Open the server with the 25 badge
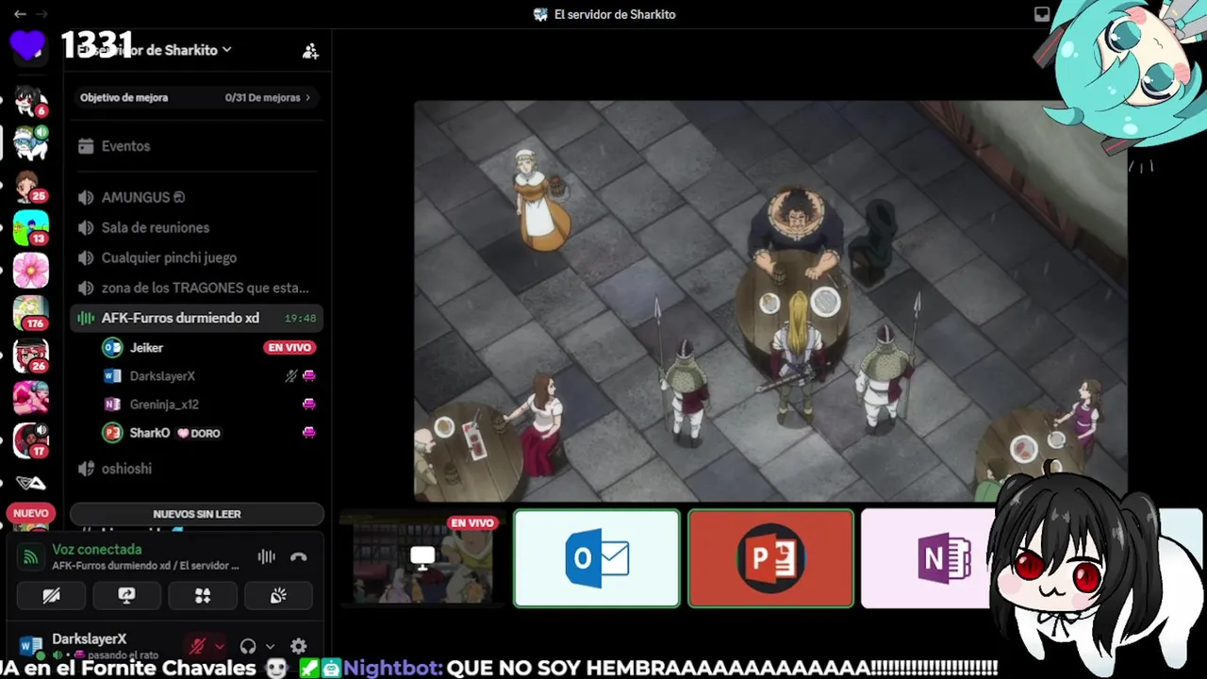 (31, 186)
